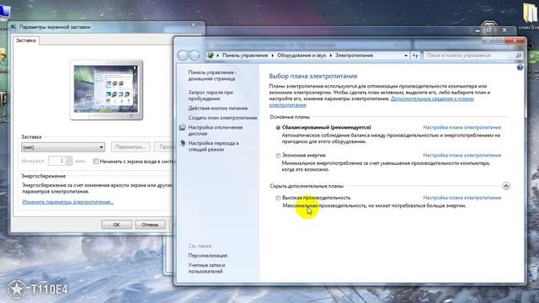Select the Экономия энергии power plan
This screenshot has width=539, height=303.
(x=278, y=156)
